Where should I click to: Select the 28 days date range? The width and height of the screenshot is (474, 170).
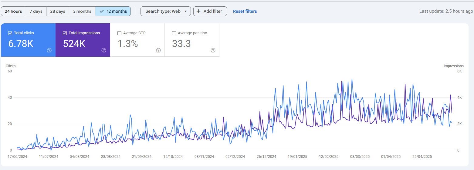coord(58,11)
